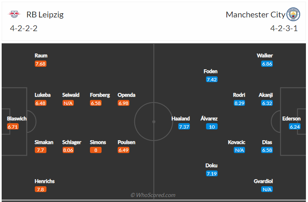
Task: Select Haaland's 7.37 rating badge
Action: [184, 127]
